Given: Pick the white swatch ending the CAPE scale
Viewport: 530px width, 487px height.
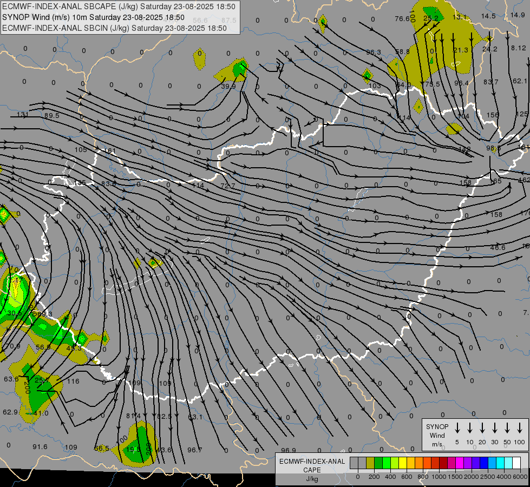Looking at the screenshot, I should pyautogui.click(x=516, y=463).
